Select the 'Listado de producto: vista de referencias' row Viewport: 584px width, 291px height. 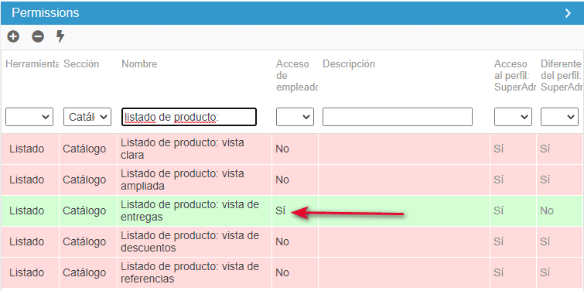pos(292,272)
